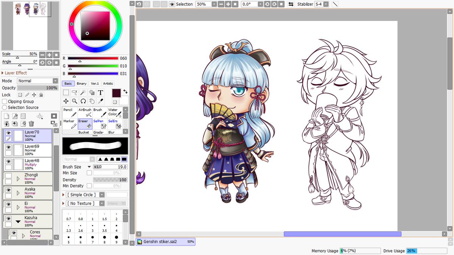Zoom in using top toolbar plus button
454x255 pixels.
(228, 4)
